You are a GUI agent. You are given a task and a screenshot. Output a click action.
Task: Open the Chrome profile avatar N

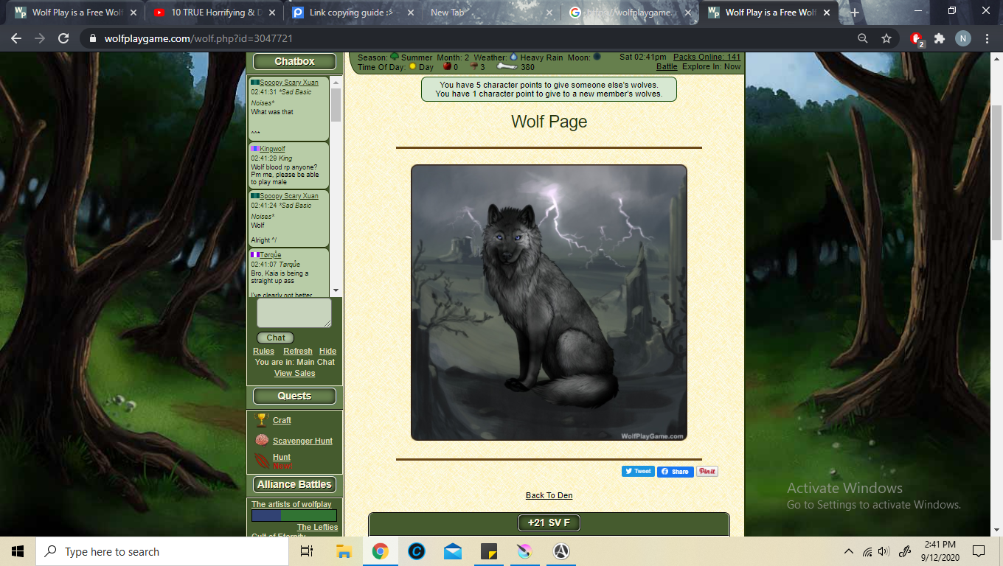click(963, 39)
